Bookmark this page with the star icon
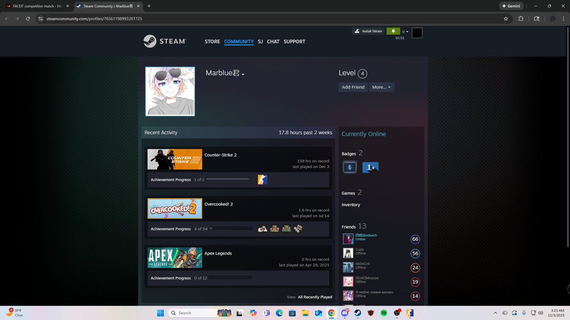Image resolution: width=570 pixels, height=320 pixels. click(506, 18)
